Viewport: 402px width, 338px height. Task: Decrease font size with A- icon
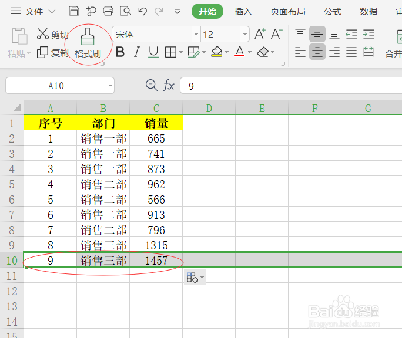[276, 34]
